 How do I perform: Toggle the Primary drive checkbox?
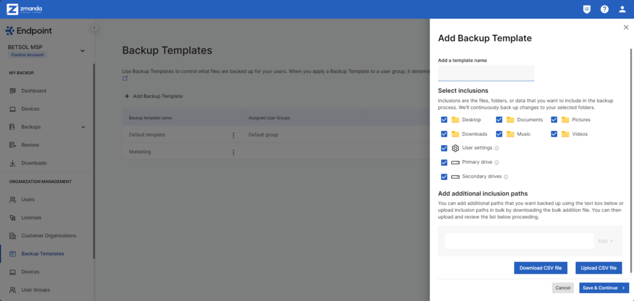pos(444,162)
